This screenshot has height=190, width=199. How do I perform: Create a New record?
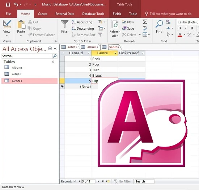click(128, 22)
